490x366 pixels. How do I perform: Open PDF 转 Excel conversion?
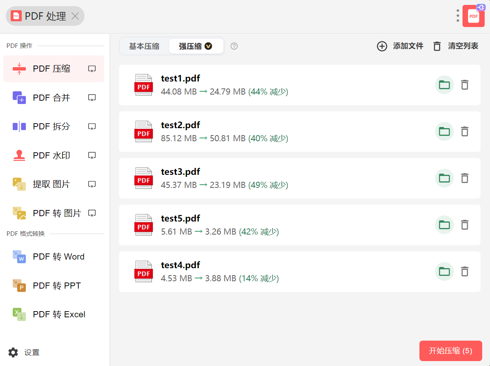pos(54,314)
